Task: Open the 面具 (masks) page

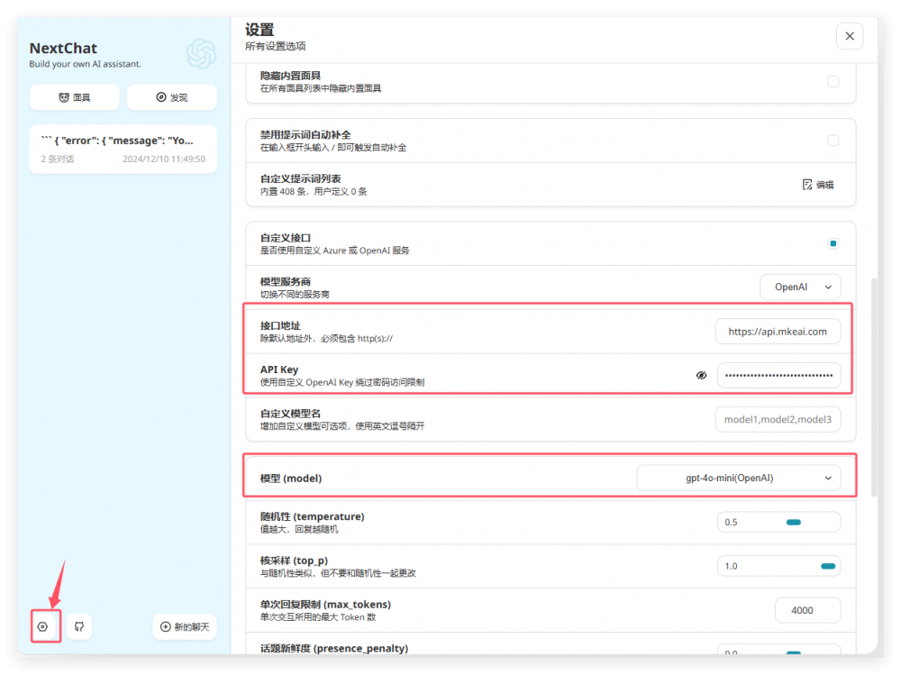Action: point(74,97)
